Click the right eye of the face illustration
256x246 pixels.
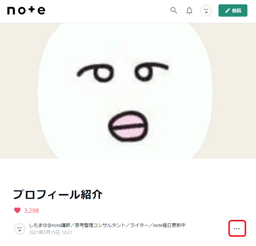pyautogui.click(x=151, y=71)
